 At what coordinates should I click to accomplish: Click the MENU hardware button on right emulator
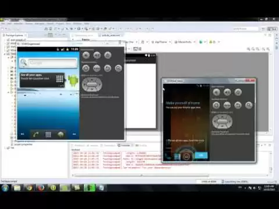click(227, 105)
